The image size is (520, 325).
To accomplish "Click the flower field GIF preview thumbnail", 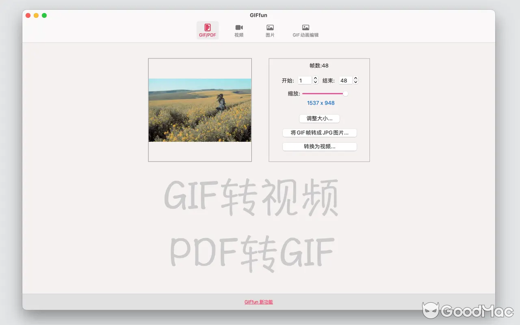I will pos(200,110).
